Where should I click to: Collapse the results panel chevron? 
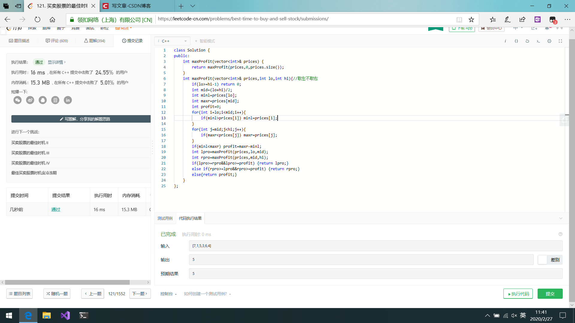[561, 218]
